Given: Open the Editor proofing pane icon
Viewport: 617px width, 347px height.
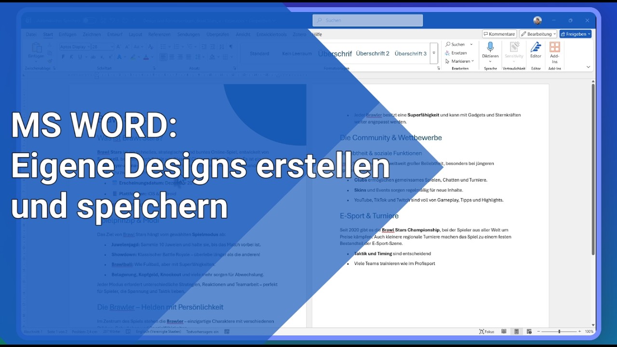Looking at the screenshot, I should [536, 47].
